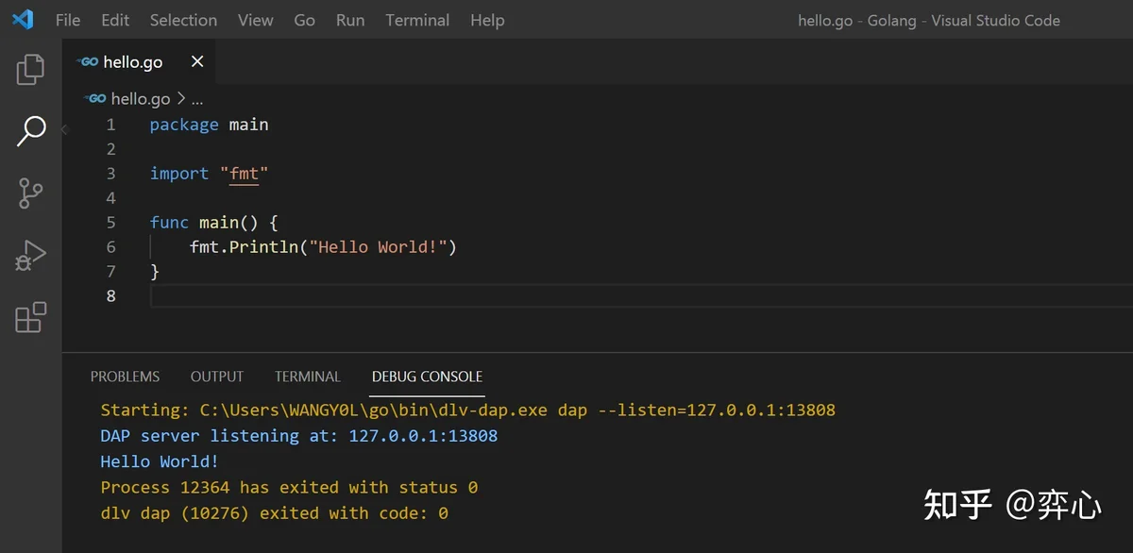The width and height of the screenshot is (1133, 553).
Task: Click the "fmt" import string
Action: 245,174
